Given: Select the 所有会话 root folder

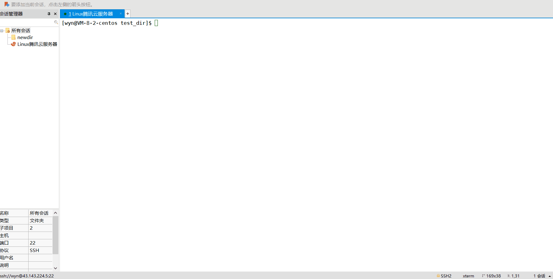Looking at the screenshot, I should [21, 30].
